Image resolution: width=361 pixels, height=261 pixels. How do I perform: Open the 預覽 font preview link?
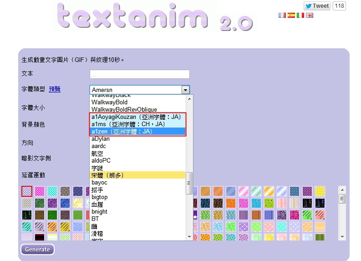[x=55, y=89]
